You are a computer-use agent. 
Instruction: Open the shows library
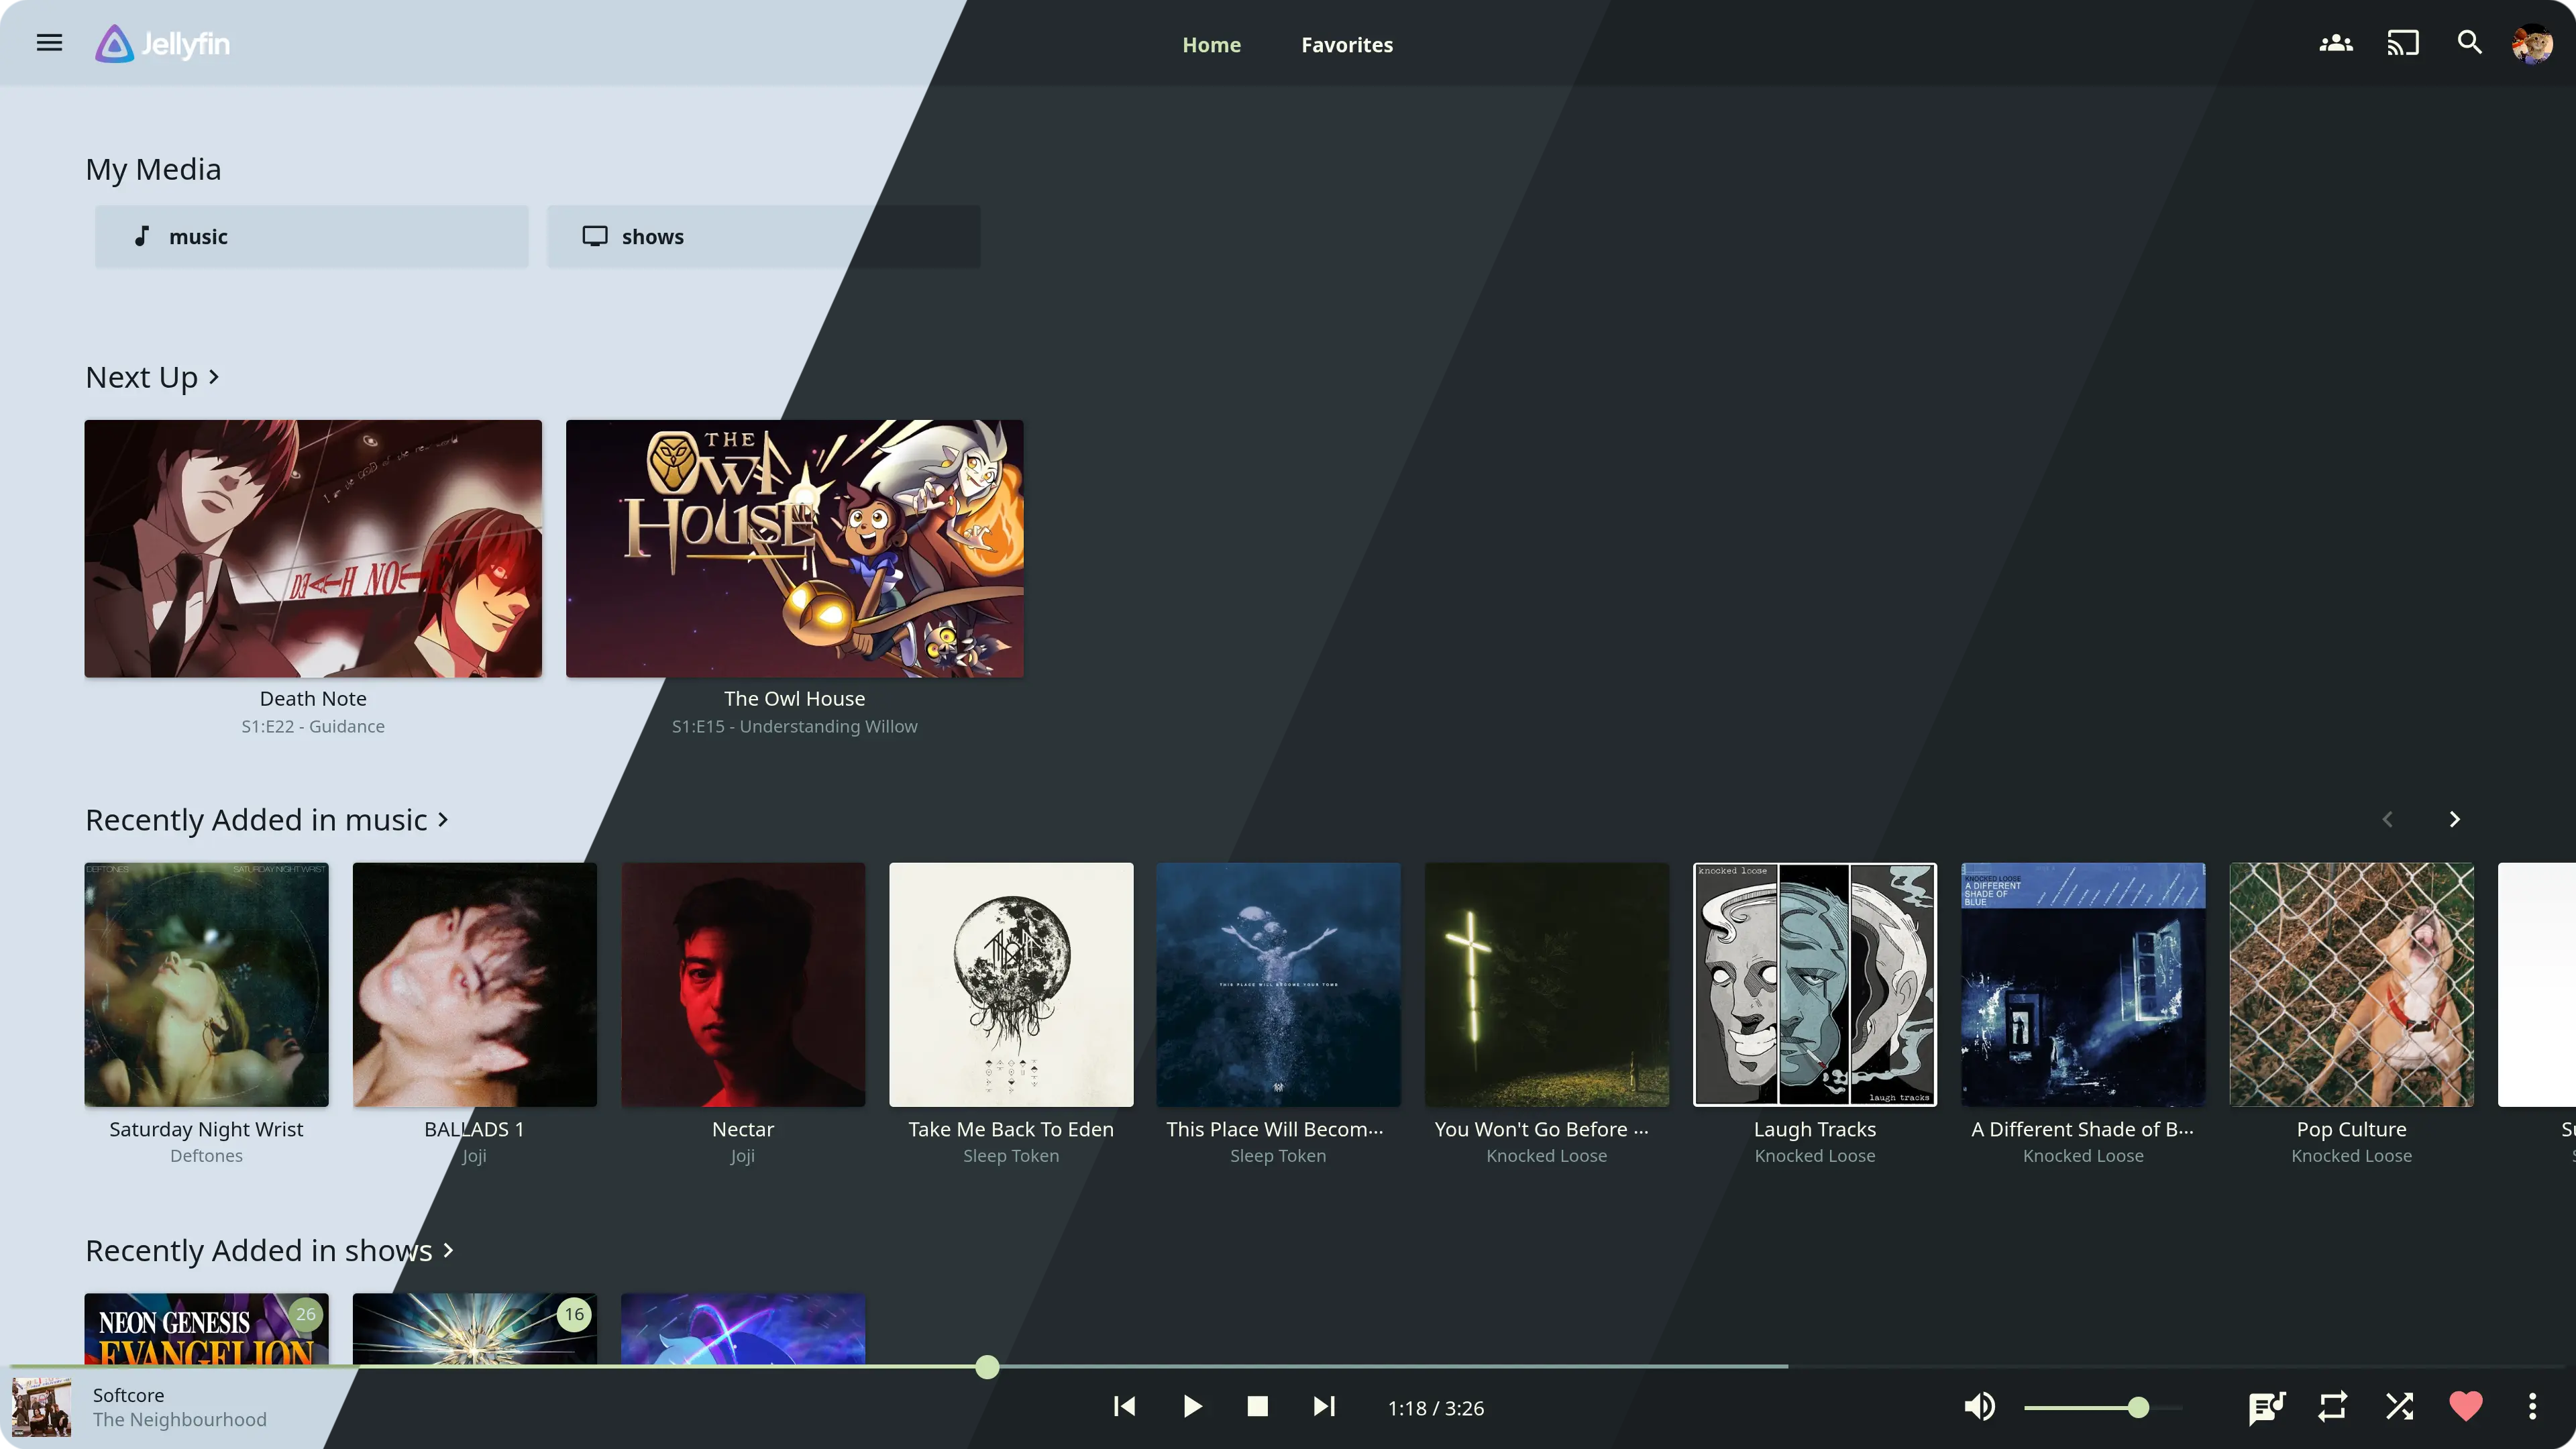[763, 237]
